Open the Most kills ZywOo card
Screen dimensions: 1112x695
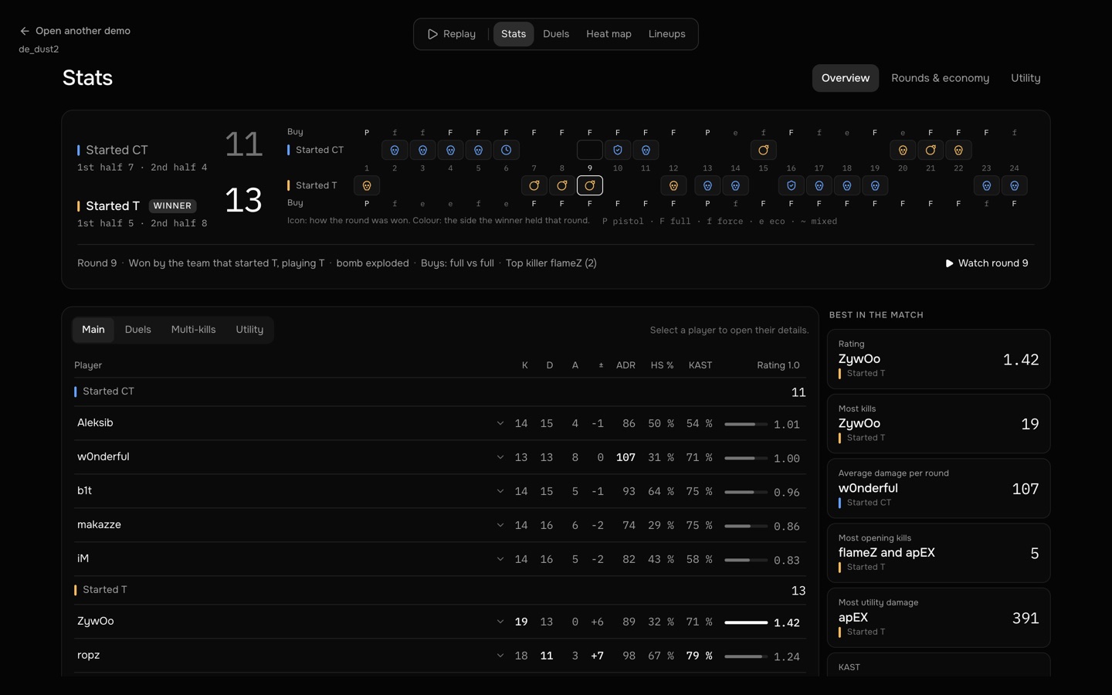click(938, 424)
